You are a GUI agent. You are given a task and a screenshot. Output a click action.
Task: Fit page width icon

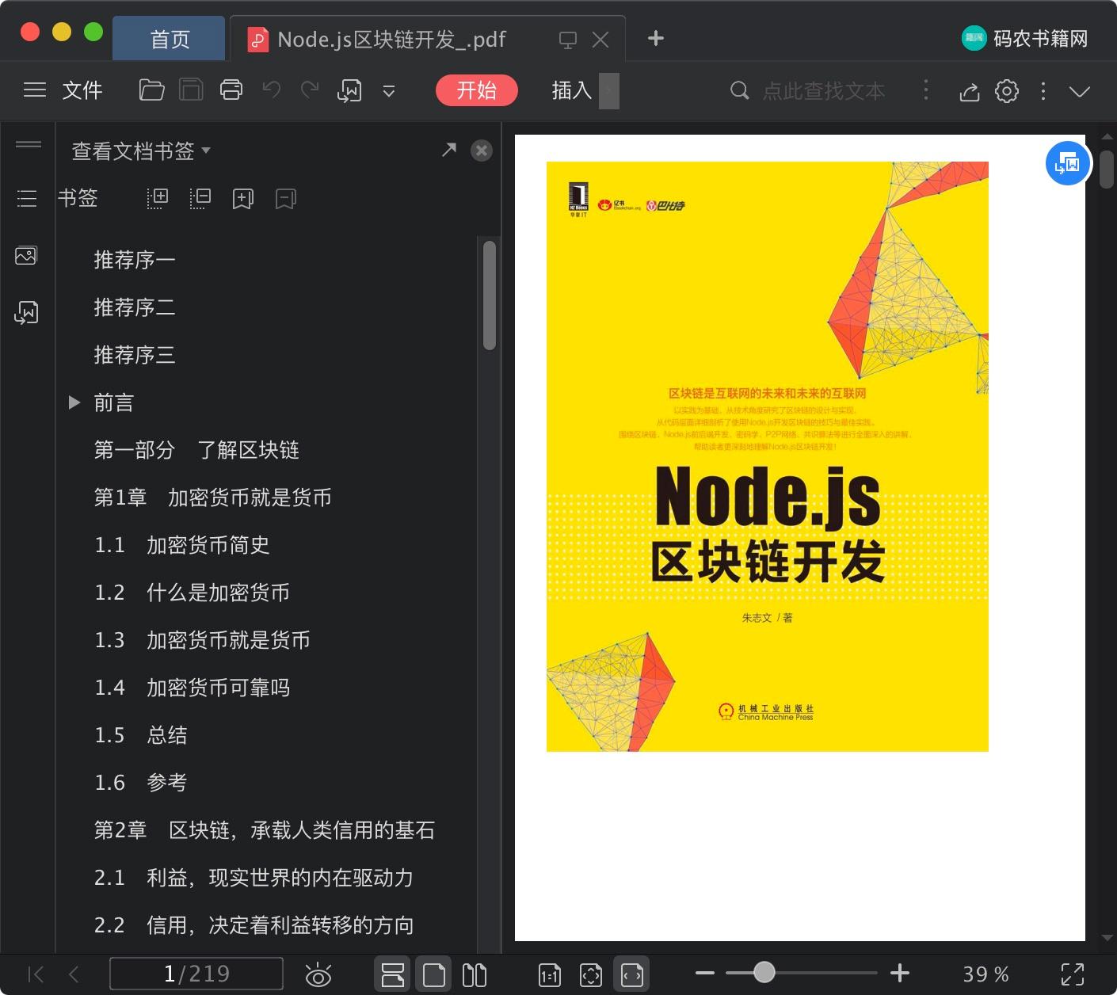coord(632,975)
